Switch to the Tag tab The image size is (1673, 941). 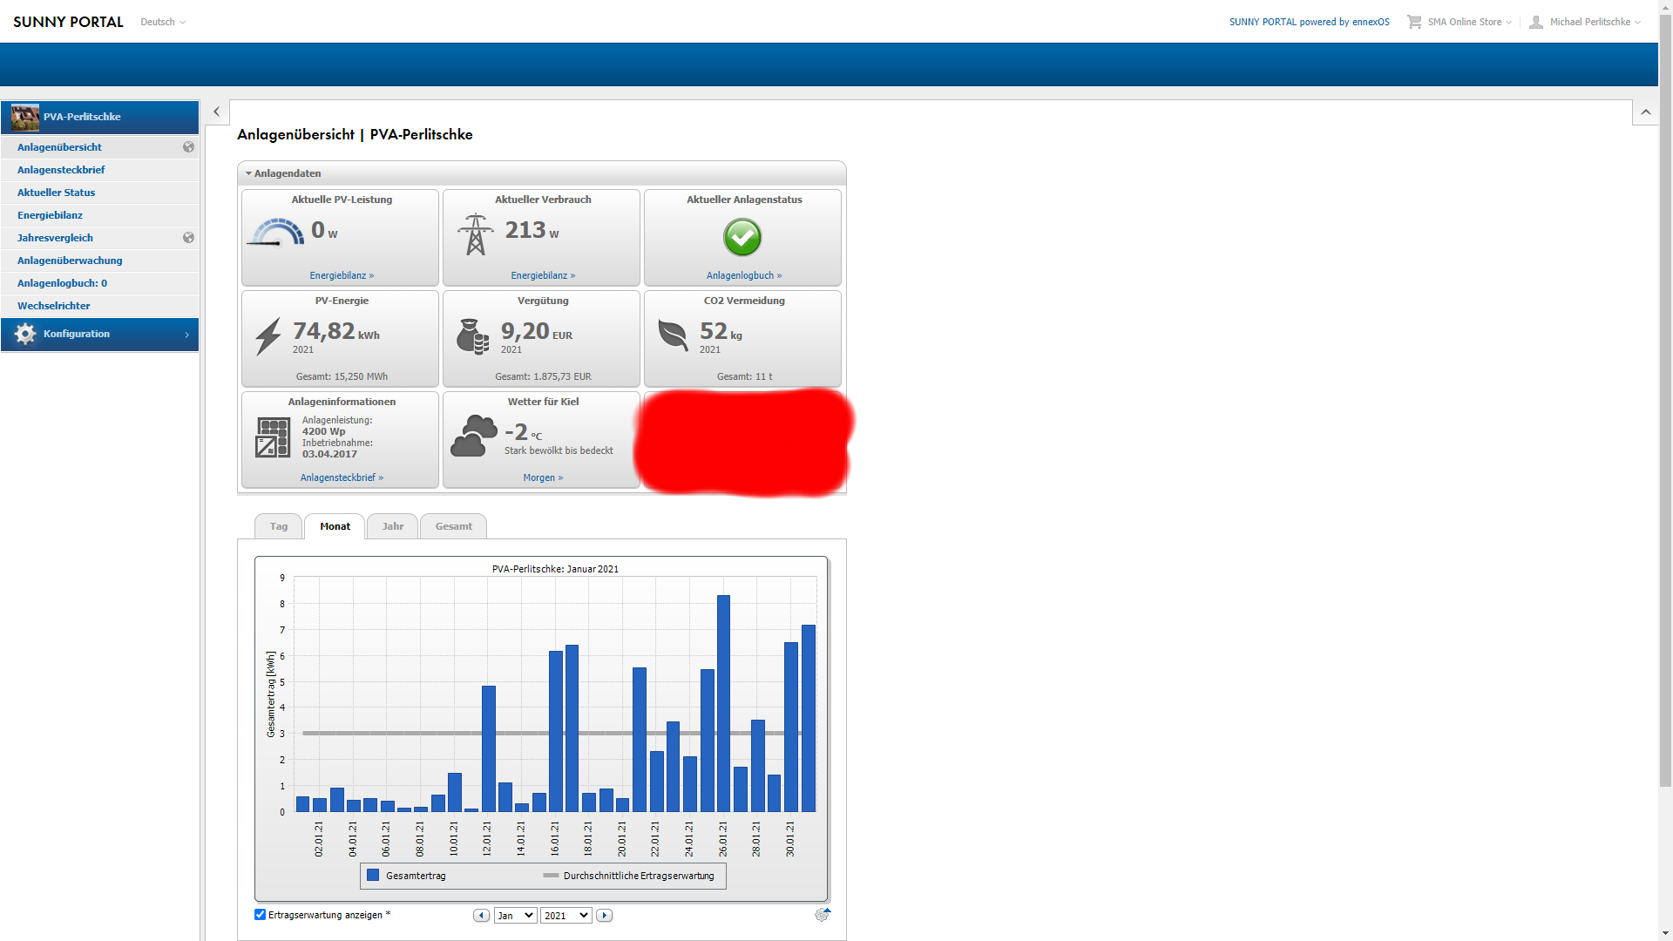tap(279, 526)
